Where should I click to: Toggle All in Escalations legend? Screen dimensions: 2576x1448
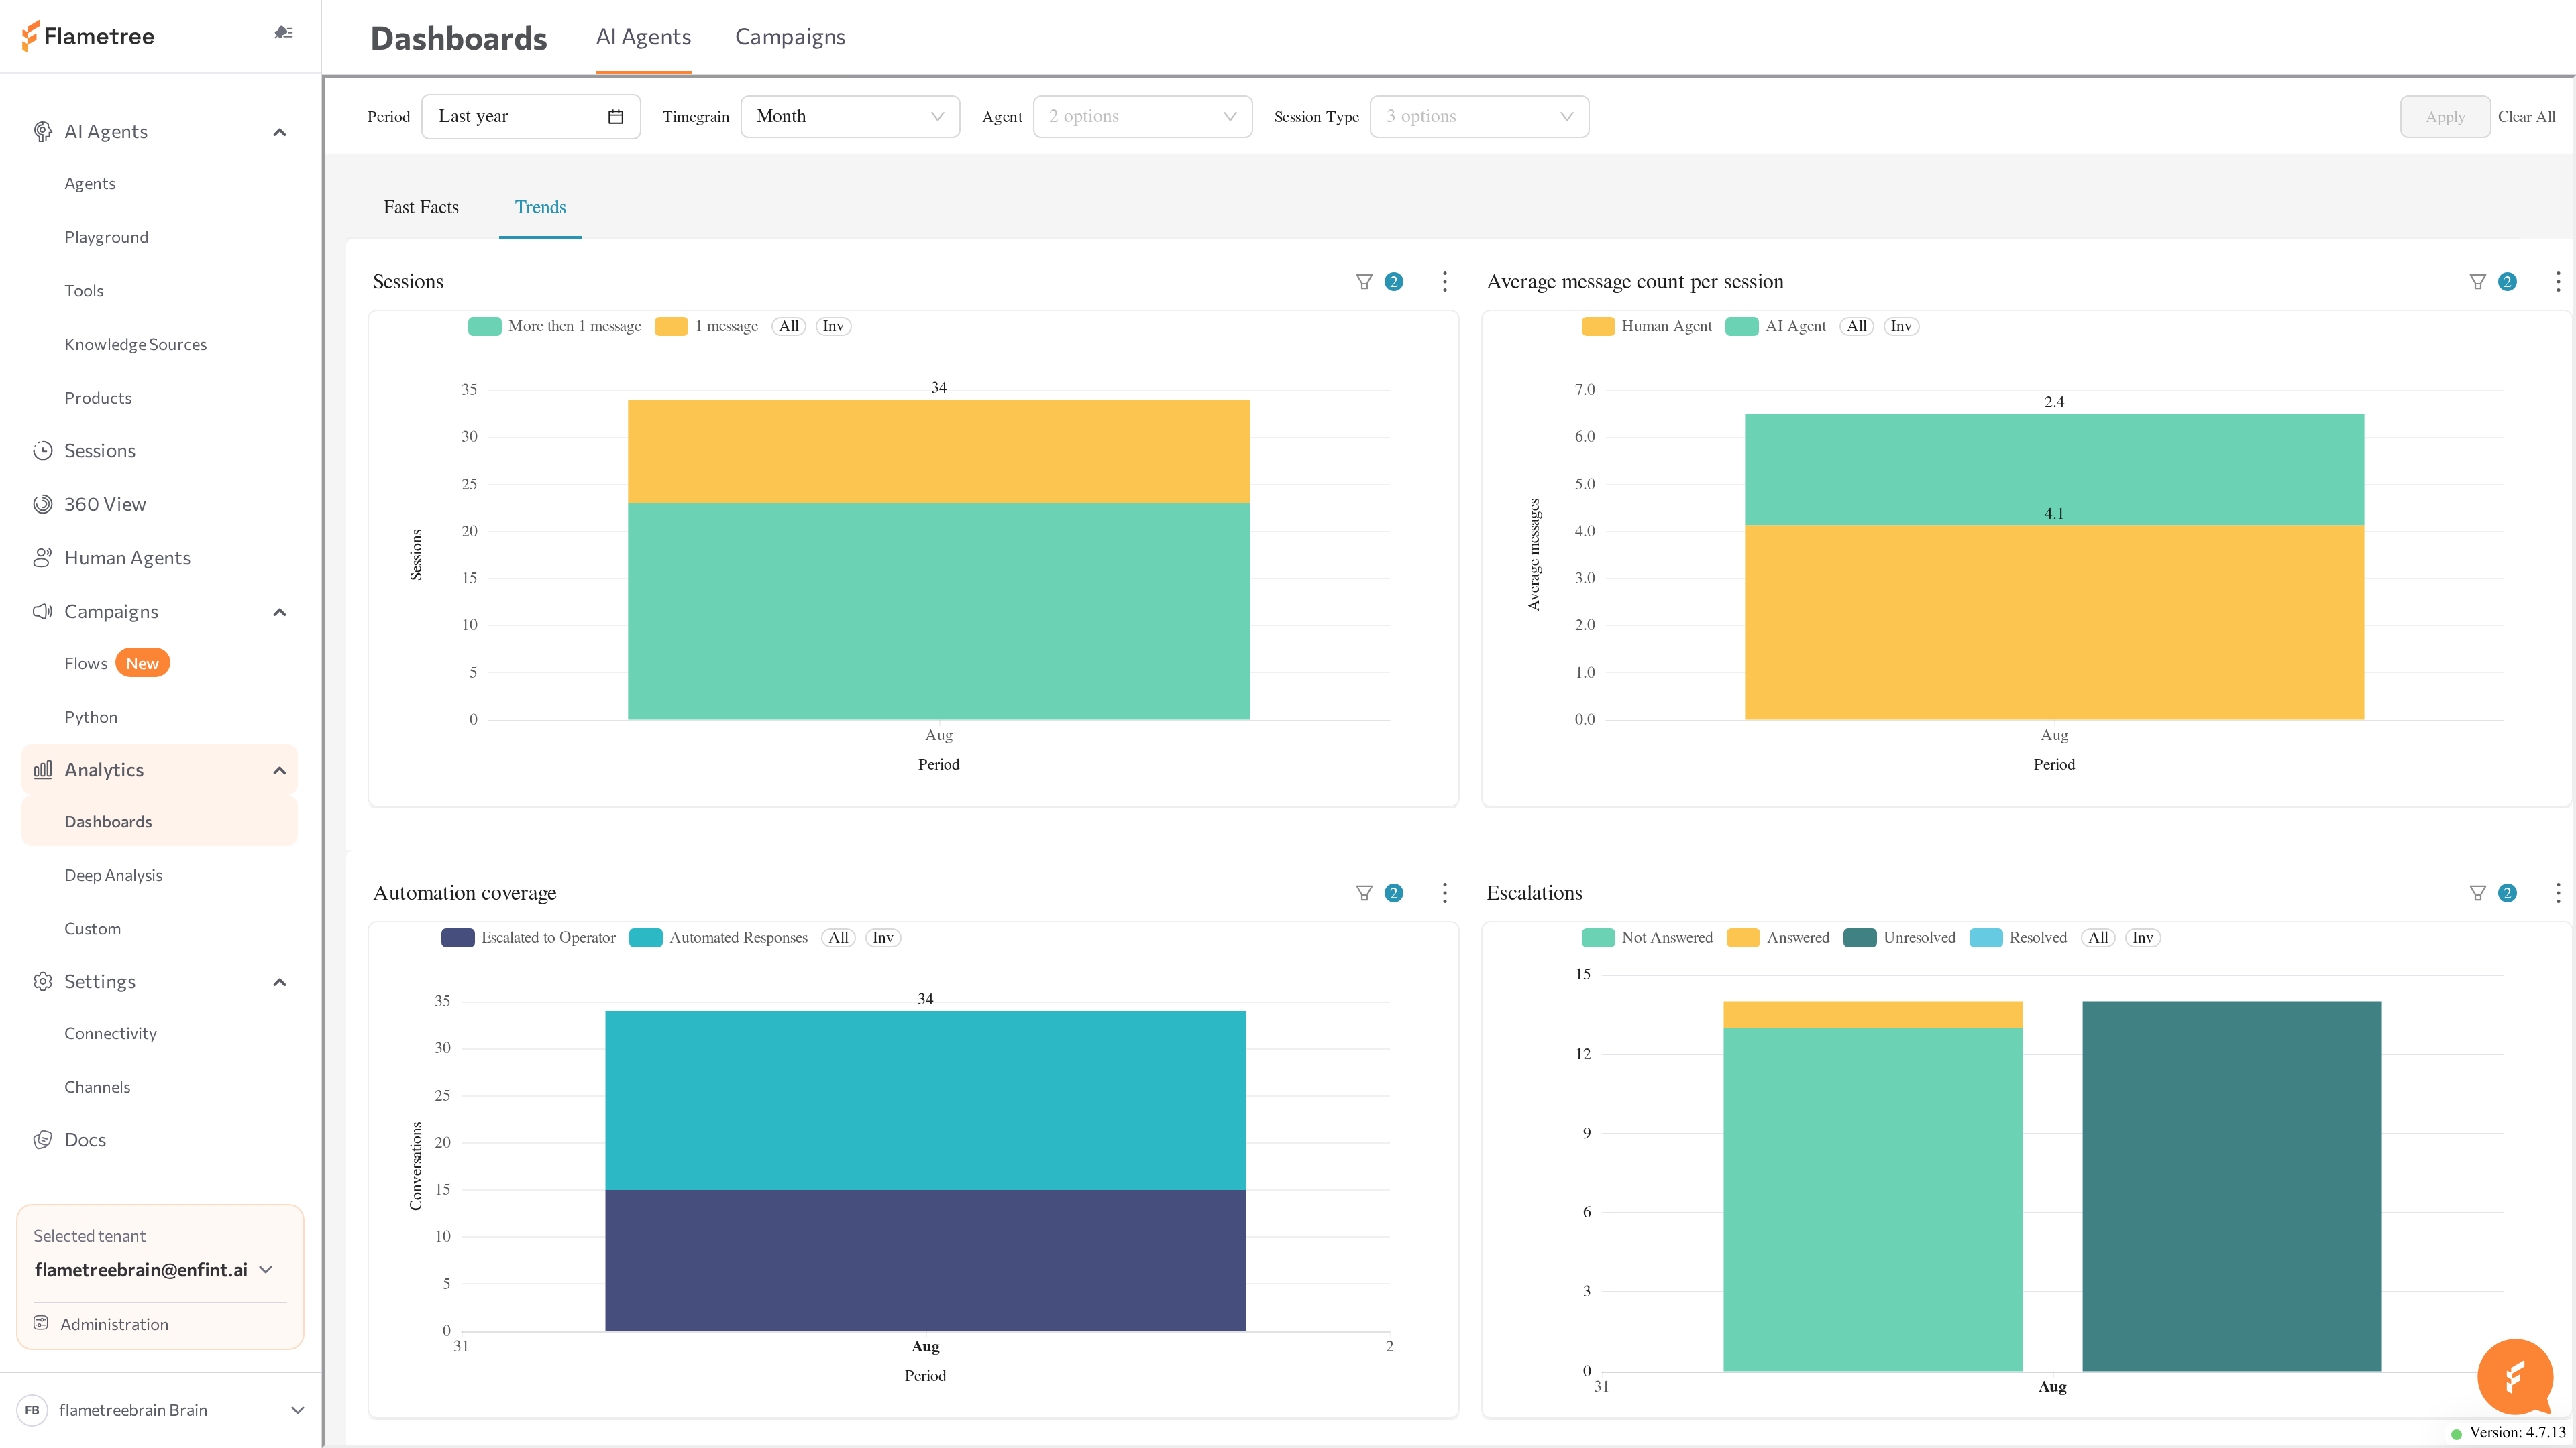click(2098, 939)
